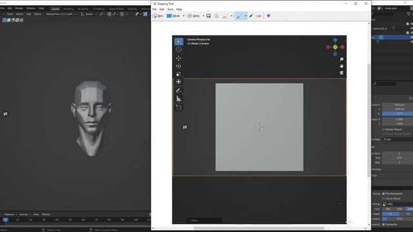Select BW color mode button

pos(388,209)
